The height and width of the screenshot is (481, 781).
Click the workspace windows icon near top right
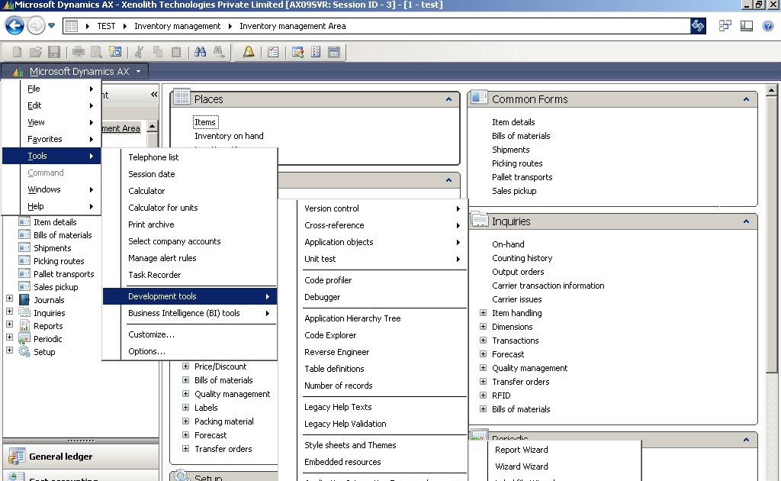pos(725,25)
